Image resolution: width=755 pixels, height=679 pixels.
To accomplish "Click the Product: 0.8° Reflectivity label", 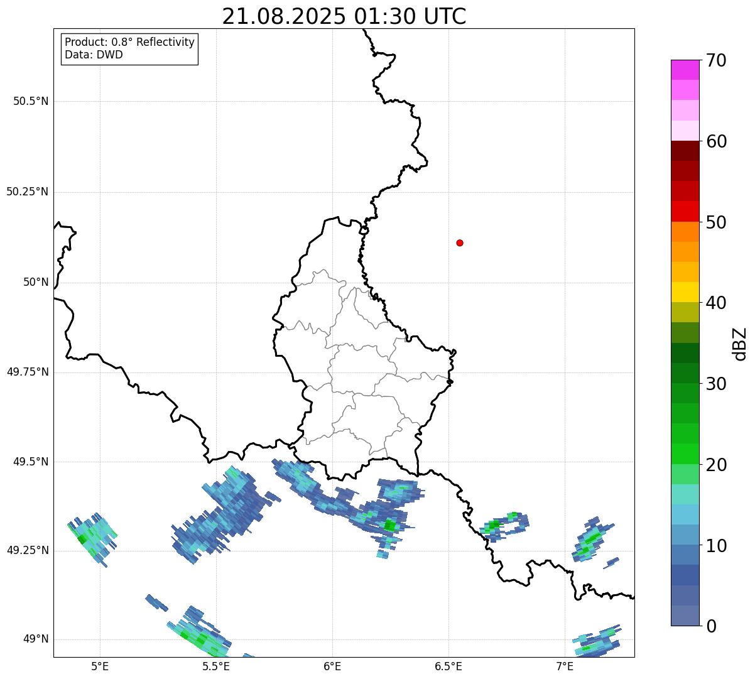I will click(x=130, y=42).
